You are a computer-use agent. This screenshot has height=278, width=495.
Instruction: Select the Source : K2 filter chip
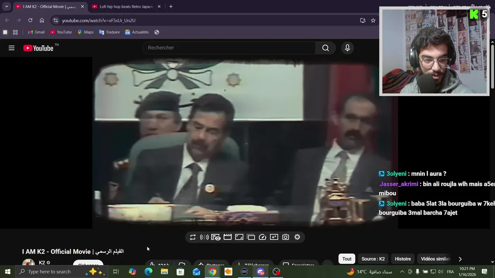pyautogui.click(x=373, y=259)
